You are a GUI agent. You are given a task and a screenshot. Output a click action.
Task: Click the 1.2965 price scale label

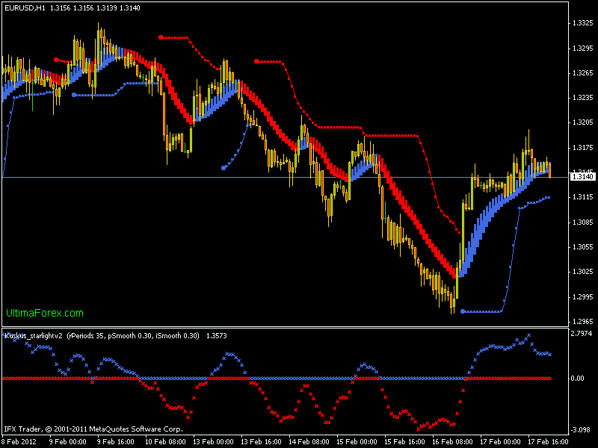click(x=583, y=322)
